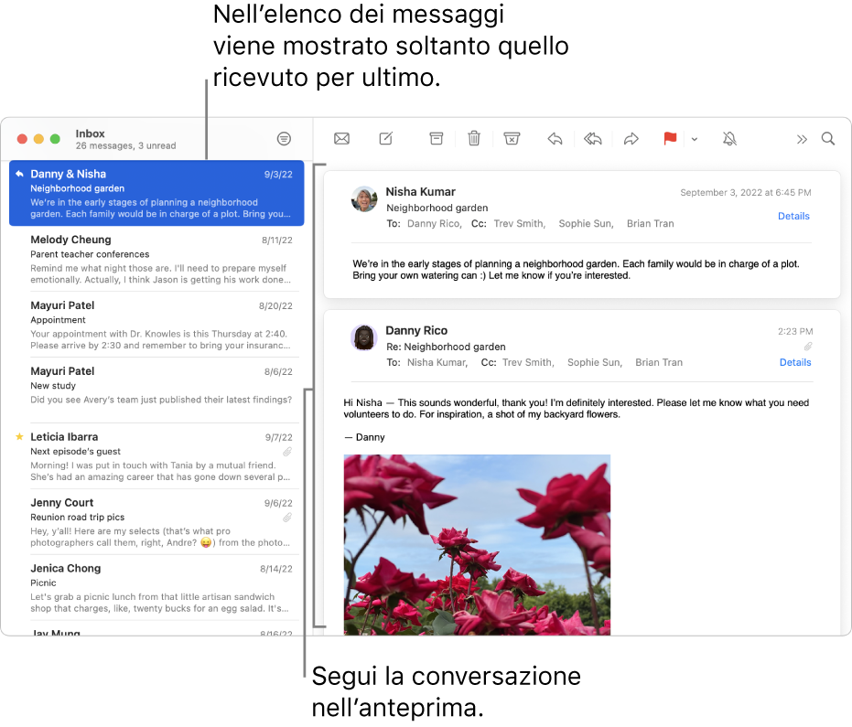
Task: Click the attachment paperclip on Leticia Ibarra's message
Action: point(287,452)
